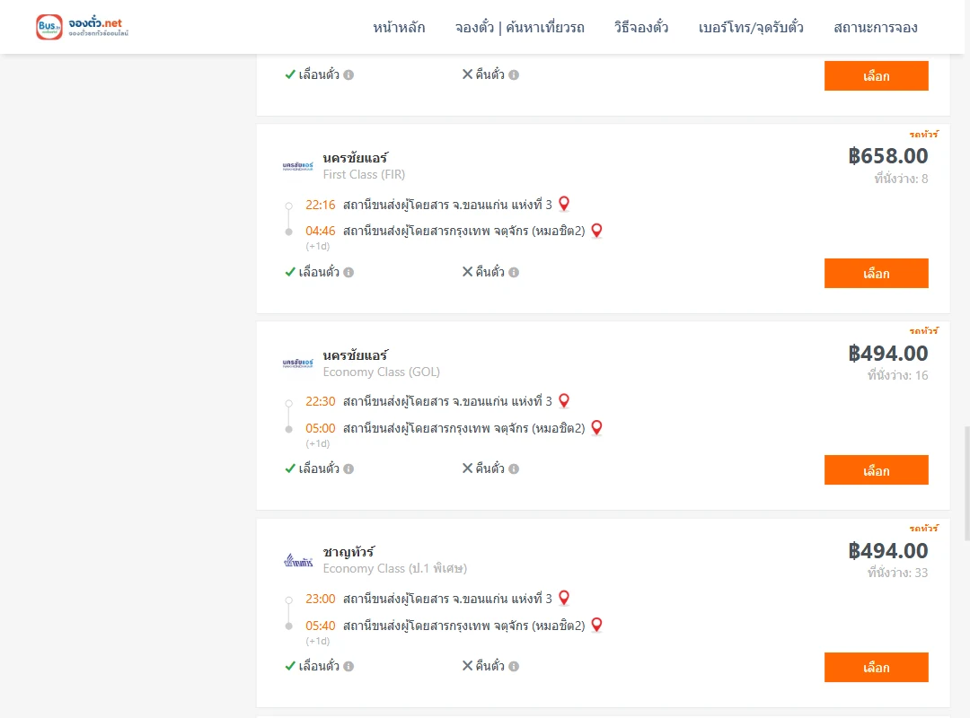Show map pin for 05:40 arrival station
Image resolution: width=970 pixels, height=718 pixels.
[596, 625]
